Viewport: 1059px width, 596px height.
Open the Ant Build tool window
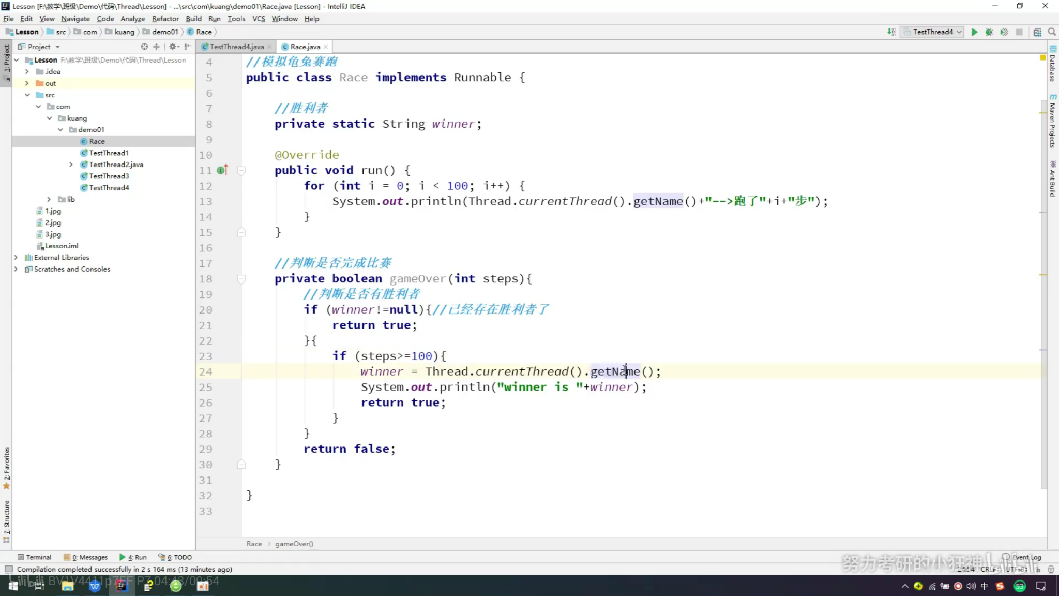pos(1053,179)
